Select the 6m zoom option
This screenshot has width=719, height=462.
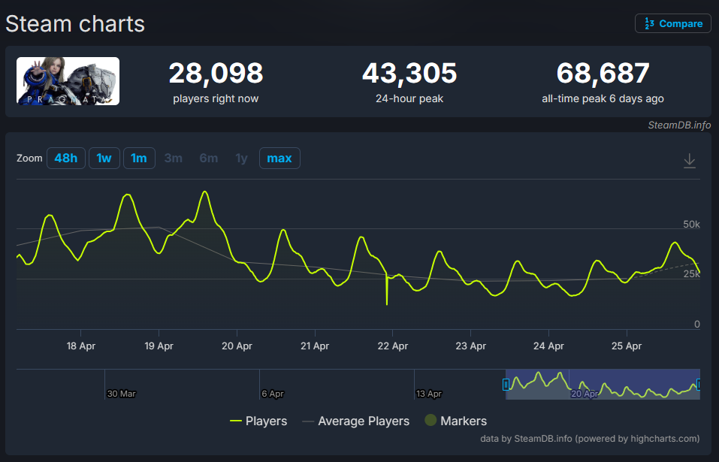[x=209, y=158]
